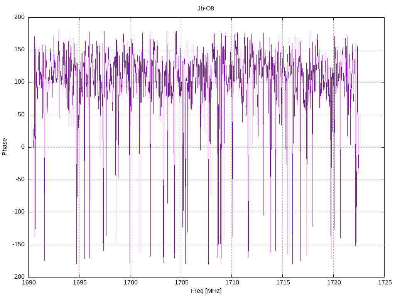Viewport: 395px width, 296px height.
Task: Click the x-axis tick label 1705
Action: (x=182, y=283)
